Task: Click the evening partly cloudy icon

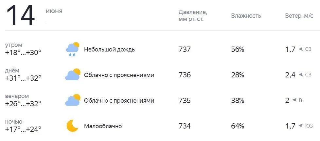Action: (x=73, y=100)
